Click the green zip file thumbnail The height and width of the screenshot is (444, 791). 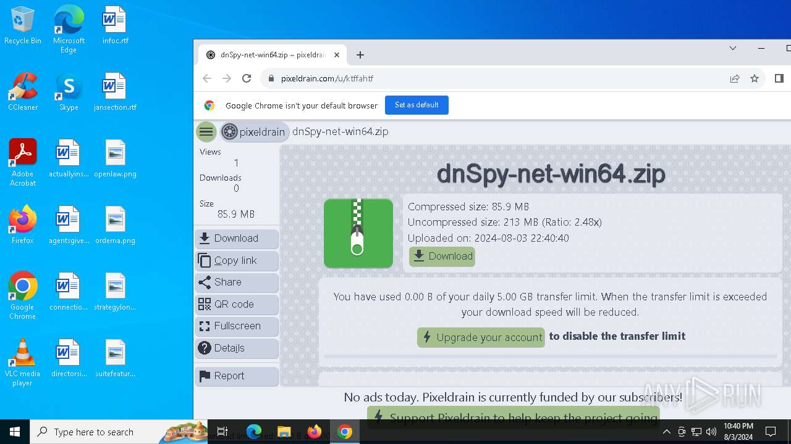[x=358, y=233]
